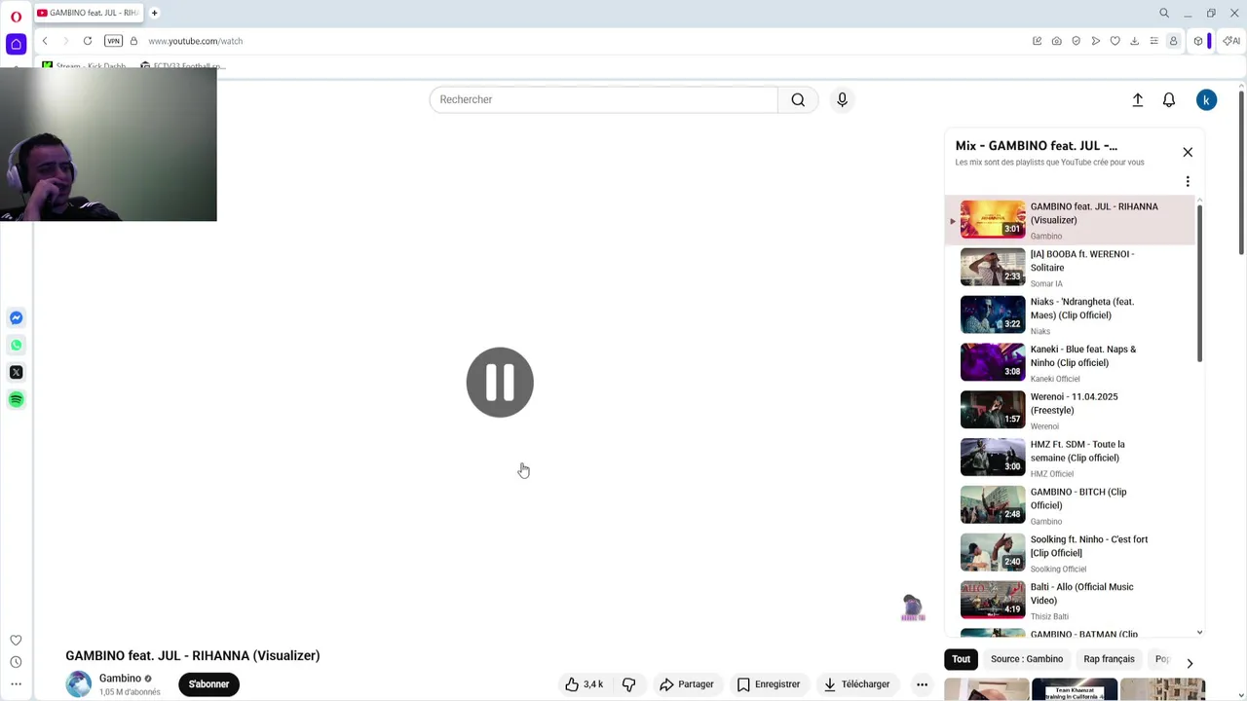This screenshot has width=1247, height=701.
Task: Play HMZ Ft. SDM - Toute la semaine
Action: pyautogui.click(x=1069, y=459)
